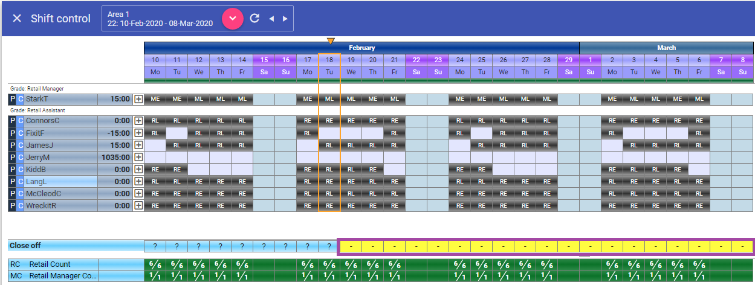Click the C icon beside WreckitR
The height and width of the screenshot is (285, 755).
point(20,205)
